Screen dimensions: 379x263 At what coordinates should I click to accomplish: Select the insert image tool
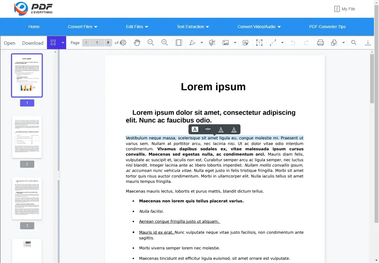point(226,43)
